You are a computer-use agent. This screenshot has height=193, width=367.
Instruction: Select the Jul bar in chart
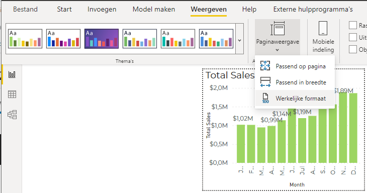(302, 140)
